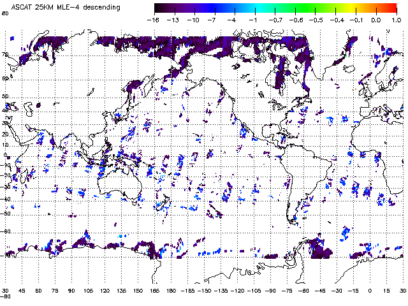Click the -4 color scale label
This screenshot has width=408, height=306.
point(231,20)
